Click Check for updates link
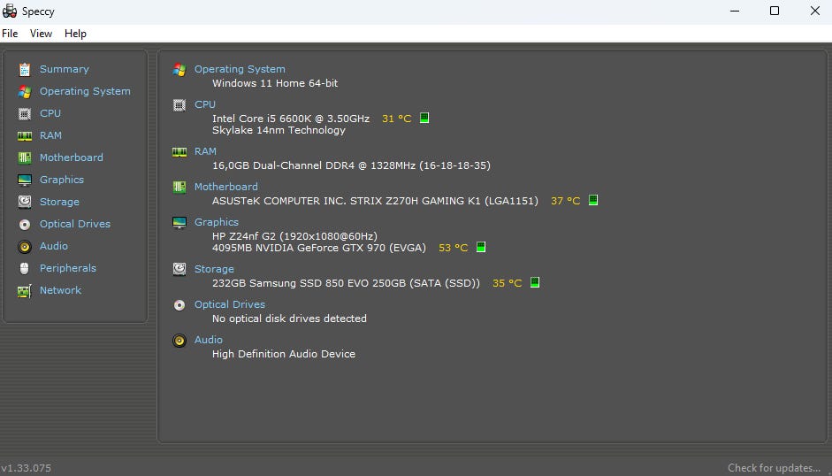Image resolution: width=832 pixels, height=476 pixels. pos(774,468)
